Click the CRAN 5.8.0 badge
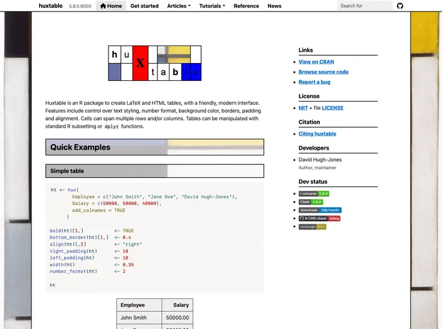This screenshot has height=329, width=442. tap(311, 202)
